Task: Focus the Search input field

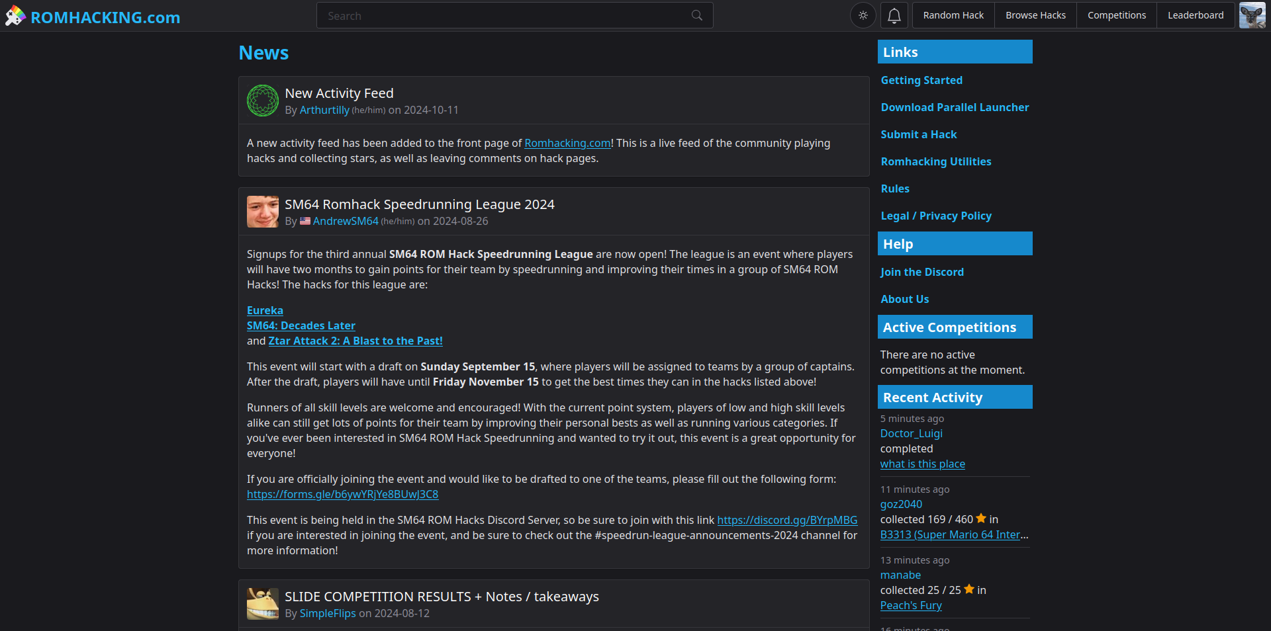Action: click(x=503, y=16)
